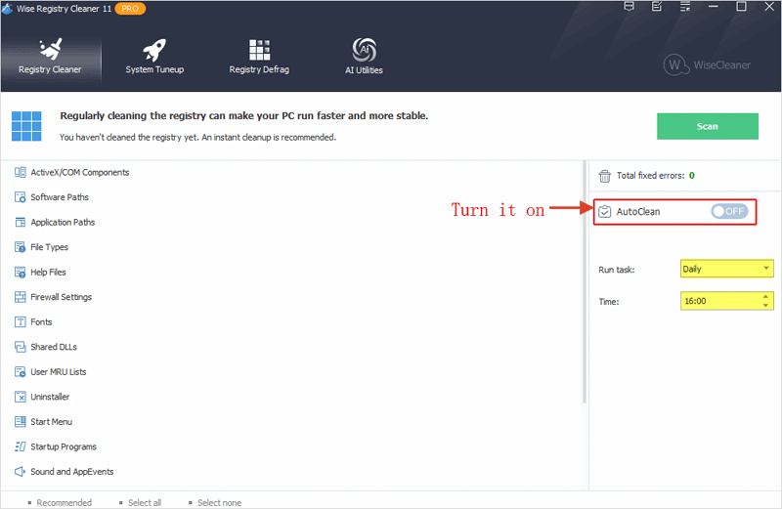Click the Application Paths icon
This screenshot has width=782, height=509.
[x=20, y=223]
